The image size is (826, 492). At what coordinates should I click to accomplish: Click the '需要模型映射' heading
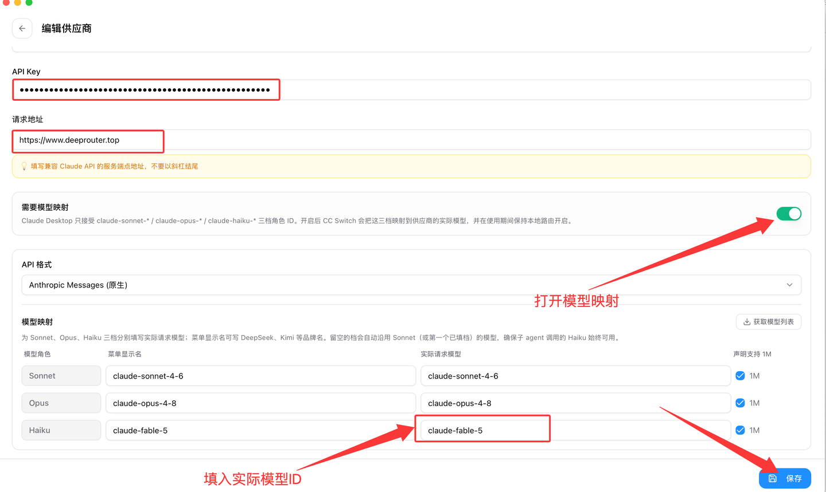[x=45, y=207]
